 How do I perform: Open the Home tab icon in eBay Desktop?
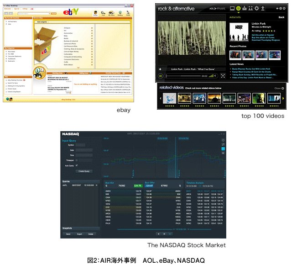tap(95, 13)
